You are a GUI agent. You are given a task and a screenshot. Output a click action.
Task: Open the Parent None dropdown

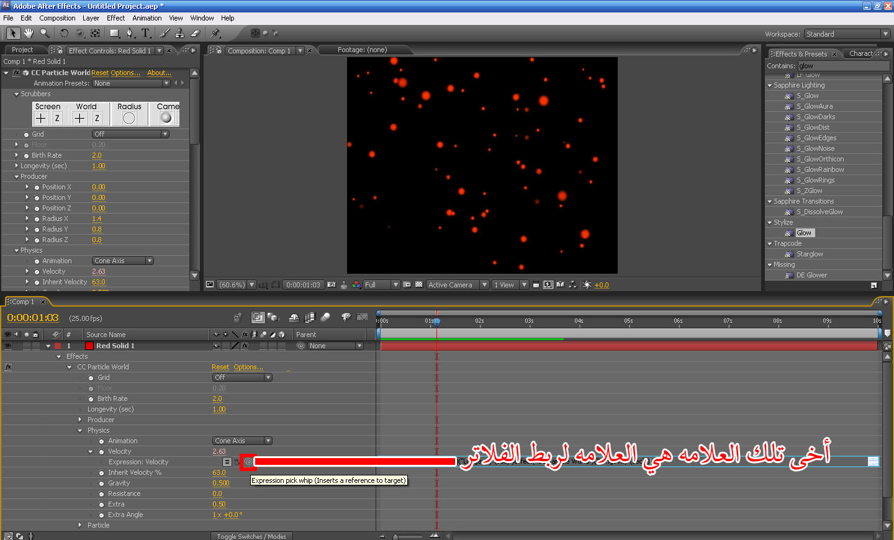pos(335,346)
